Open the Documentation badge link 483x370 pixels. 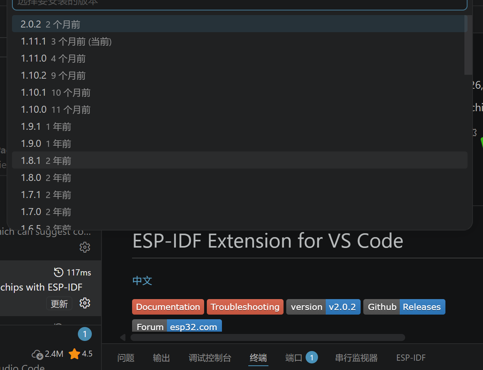click(x=168, y=307)
